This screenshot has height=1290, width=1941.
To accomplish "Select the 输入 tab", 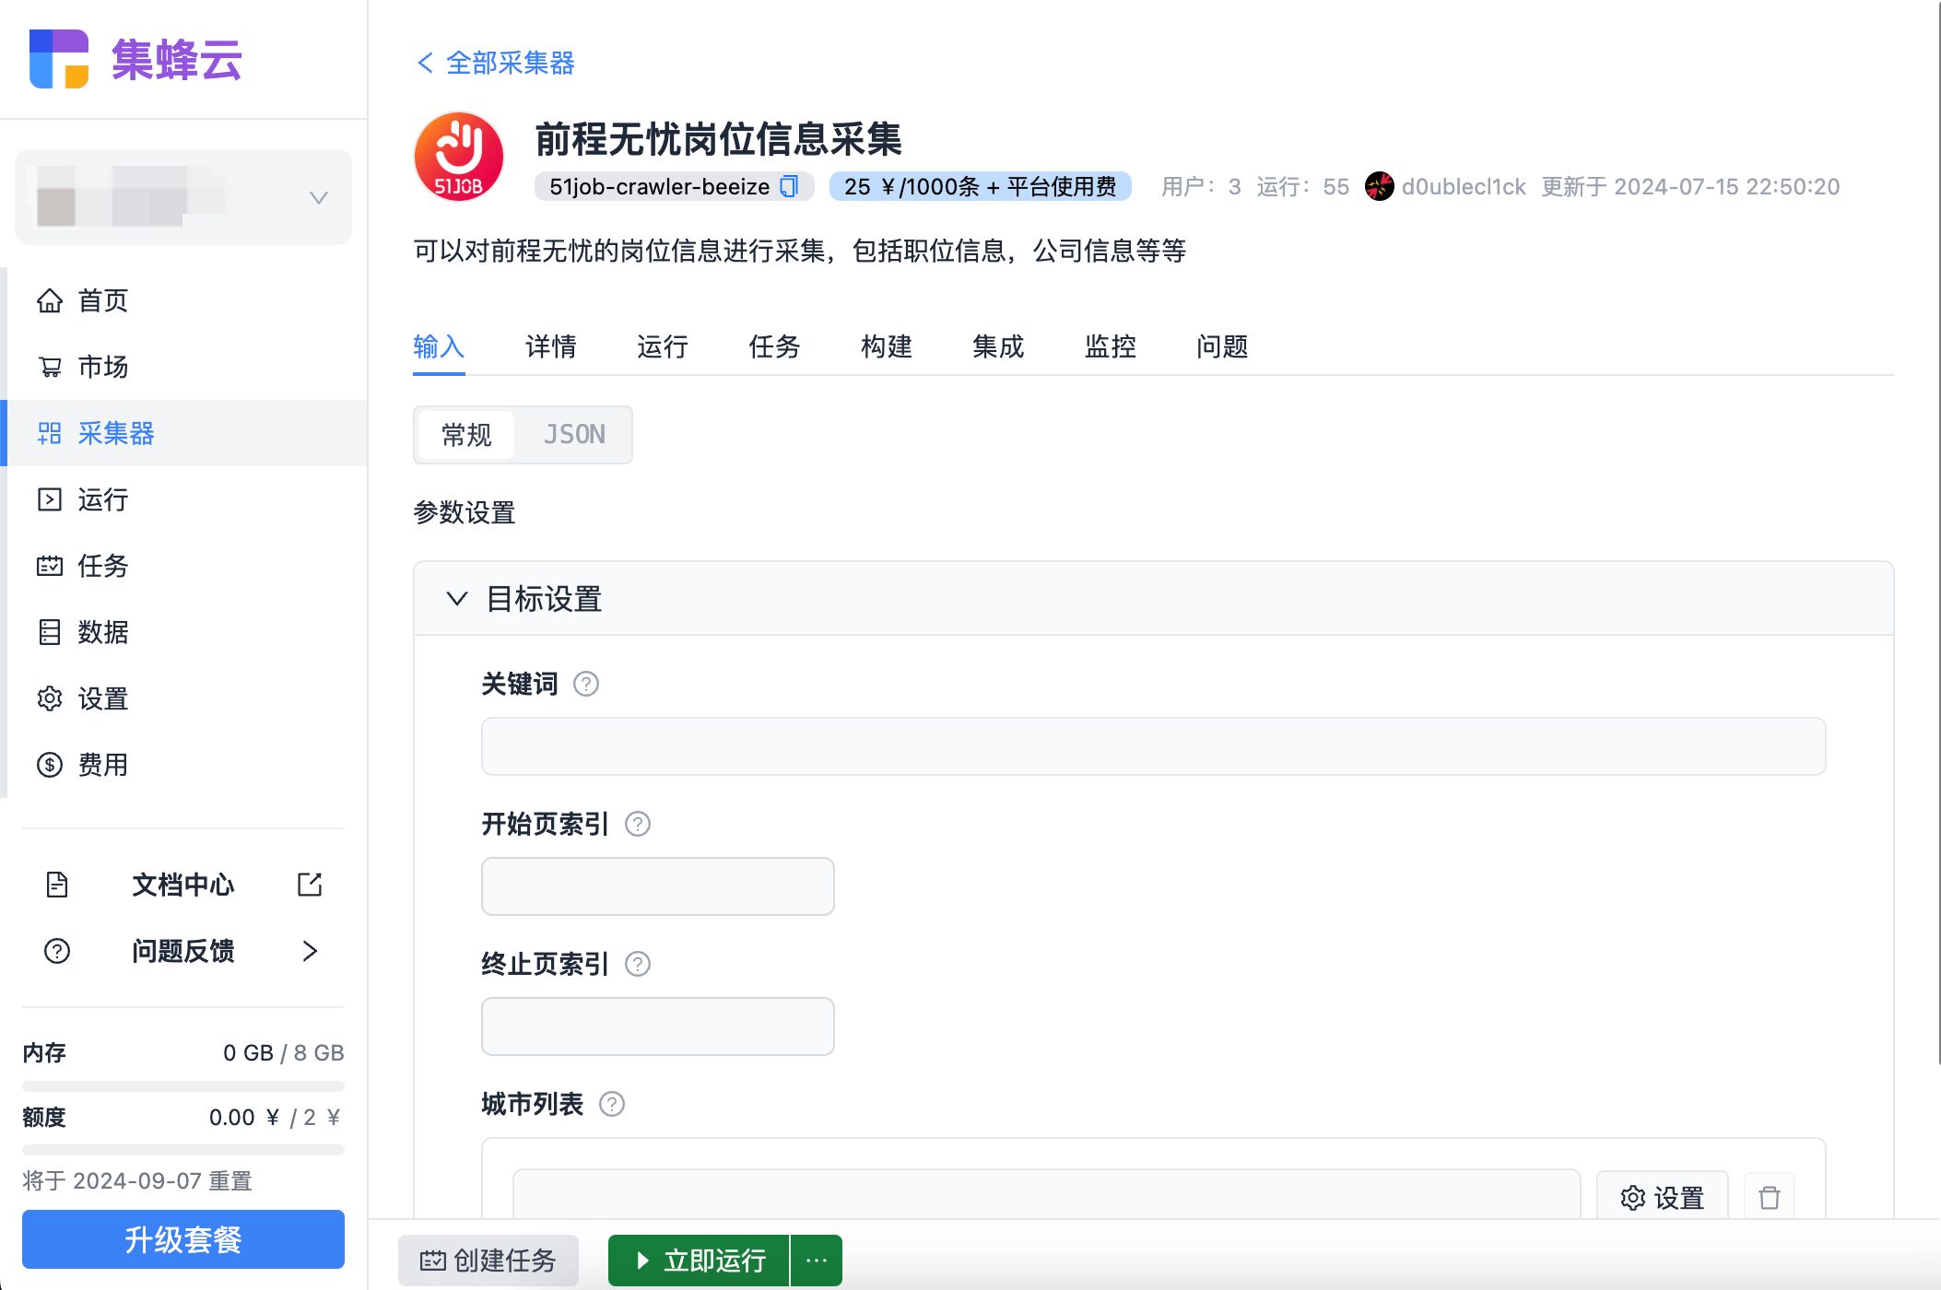I will click(x=439, y=346).
